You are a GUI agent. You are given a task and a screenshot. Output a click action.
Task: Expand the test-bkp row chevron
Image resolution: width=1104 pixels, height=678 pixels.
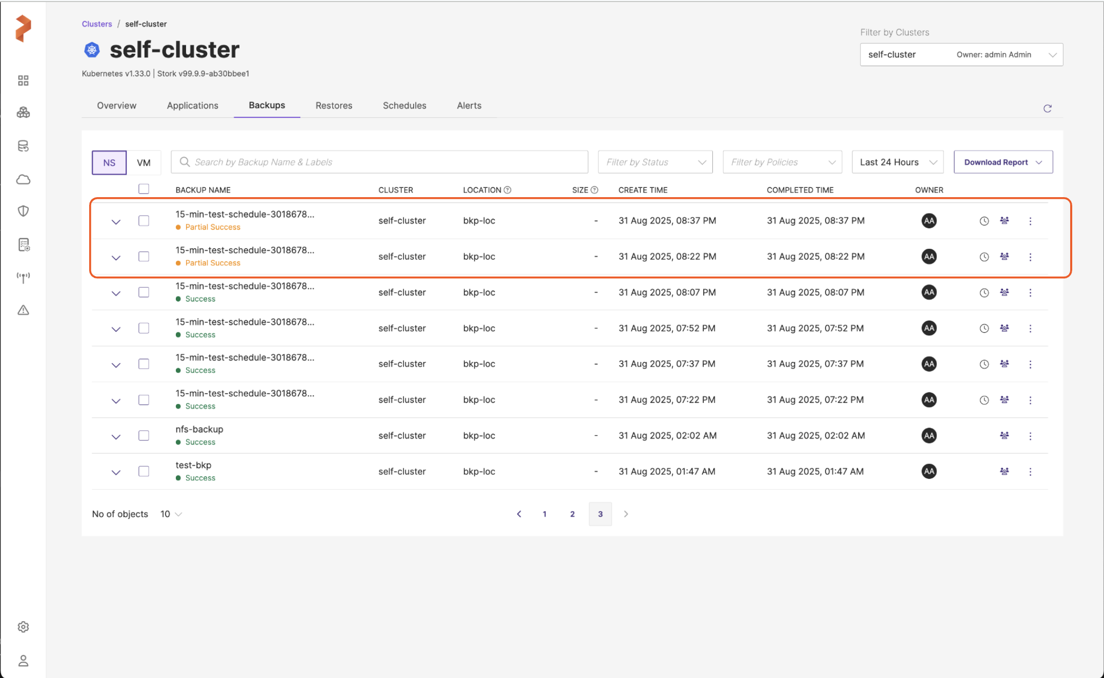tap(116, 472)
